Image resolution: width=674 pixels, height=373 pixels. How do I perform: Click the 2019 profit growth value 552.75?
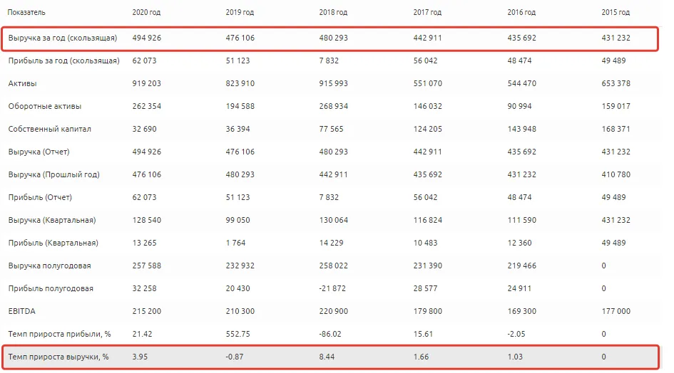tap(238, 334)
